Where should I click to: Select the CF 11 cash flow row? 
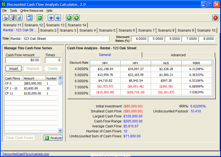(31, 93)
